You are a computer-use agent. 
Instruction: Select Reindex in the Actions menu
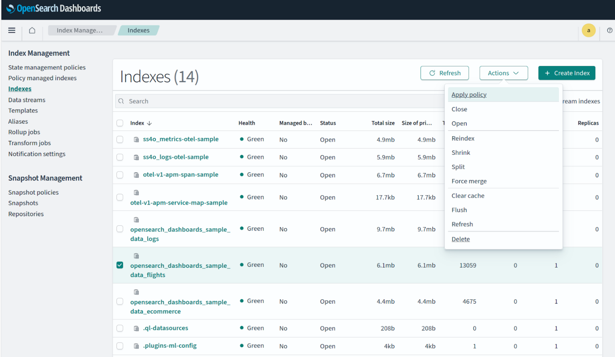(x=463, y=138)
